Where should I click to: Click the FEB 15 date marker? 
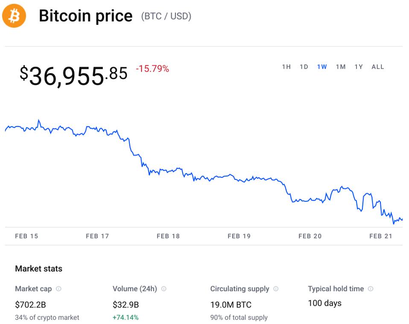[x=26, y=236]
